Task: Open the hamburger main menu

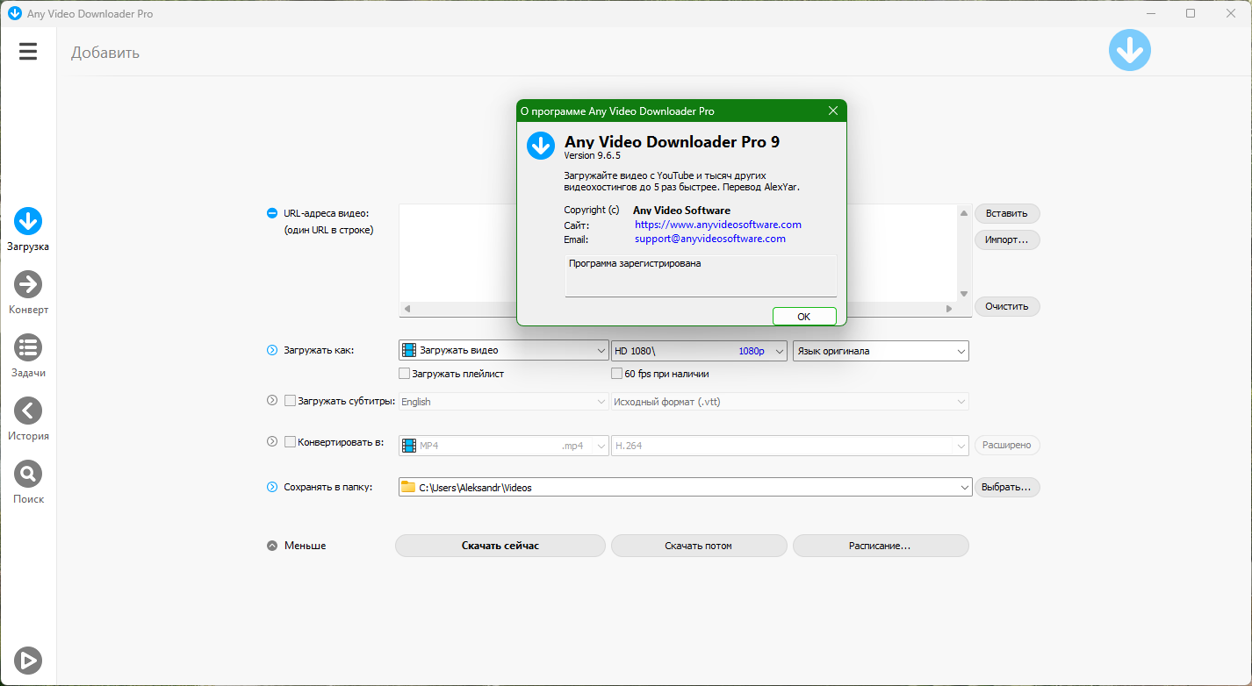Action: tap(28, 52)
